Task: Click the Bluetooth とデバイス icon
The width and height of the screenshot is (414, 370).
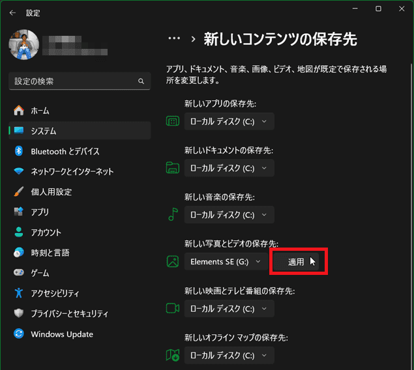Action: point(19,151)
